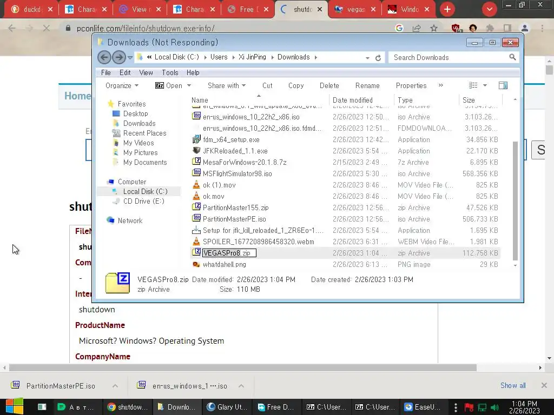Open the Tools menu in Explorer

170,72
